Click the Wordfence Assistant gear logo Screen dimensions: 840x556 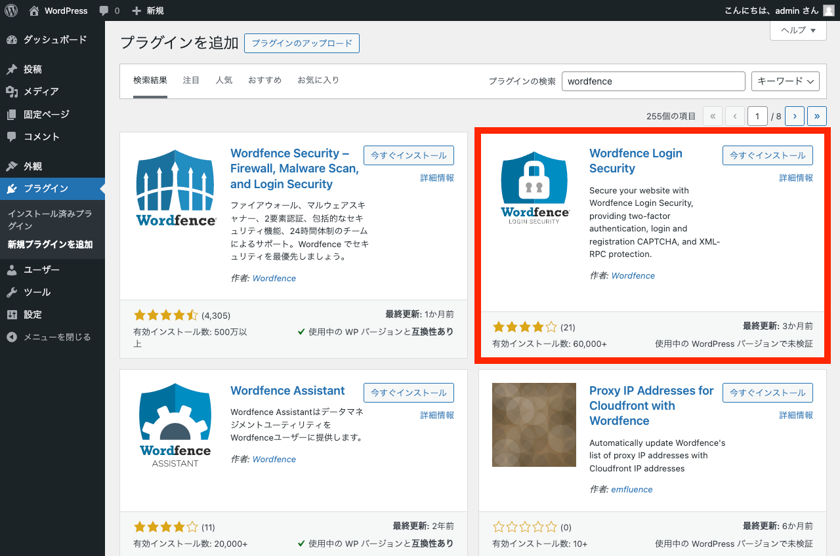176,425
